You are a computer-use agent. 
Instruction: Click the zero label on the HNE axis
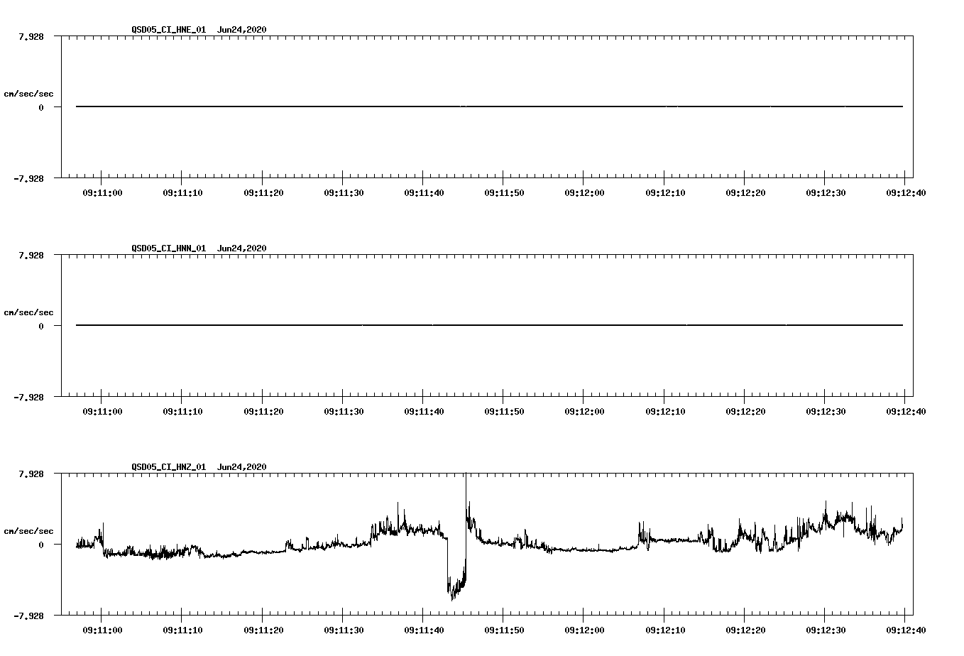click(41, 108)
